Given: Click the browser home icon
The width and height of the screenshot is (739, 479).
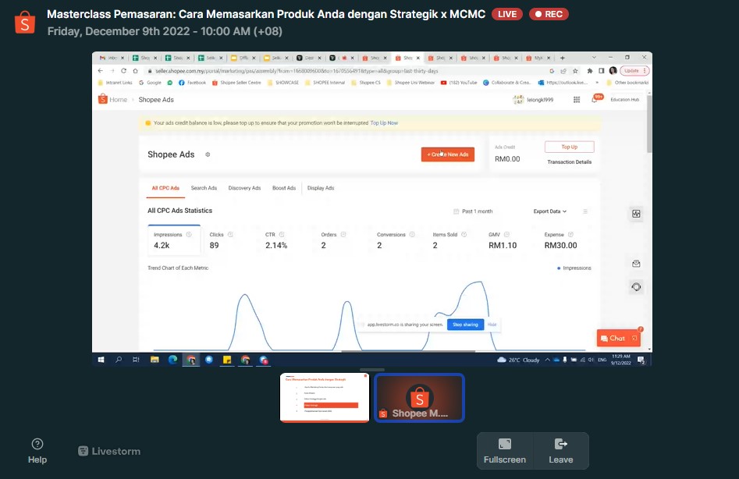Looking at the screenshot, I should point(135,71).
